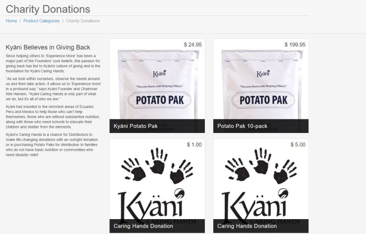Click the Potato Pak 10-pack title bar

click(261, 126)
